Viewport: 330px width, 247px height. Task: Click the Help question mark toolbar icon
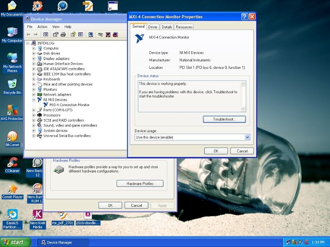point(73,34)
